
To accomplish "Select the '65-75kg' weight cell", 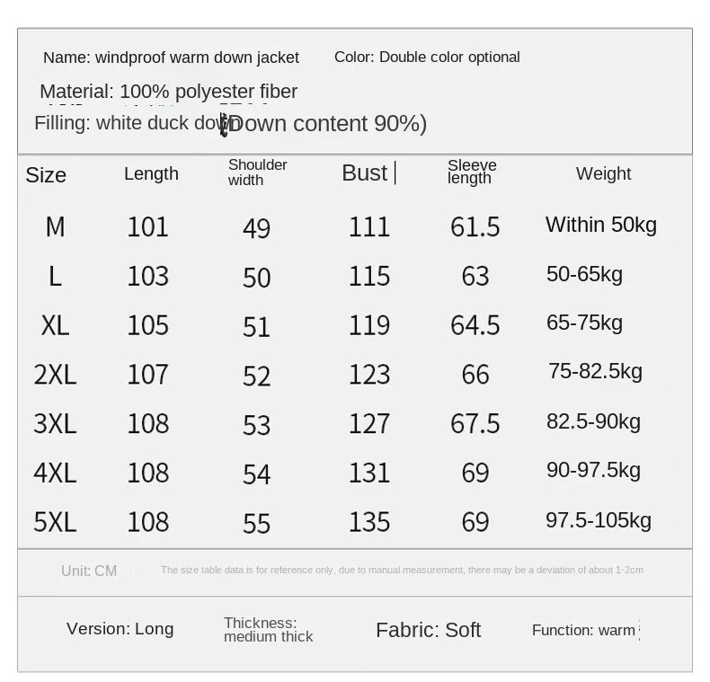I will [584, 323].
